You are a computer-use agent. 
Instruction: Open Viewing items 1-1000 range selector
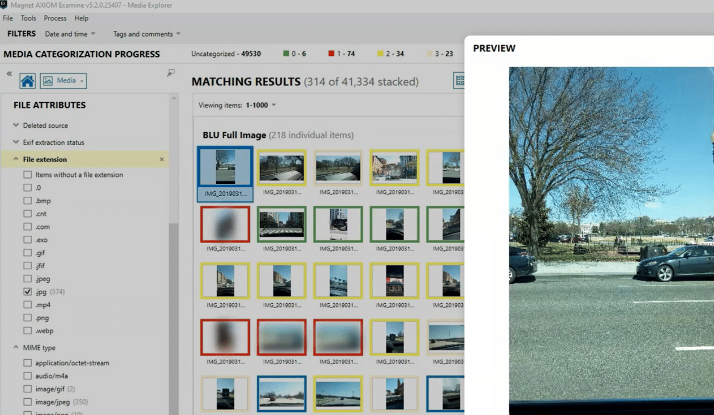(x=261, y=105)
